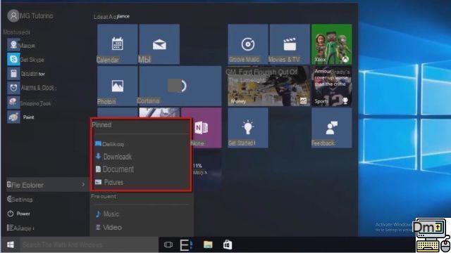Click the user account avatar
Screen dimensions: 451x253
click(13, 15)
